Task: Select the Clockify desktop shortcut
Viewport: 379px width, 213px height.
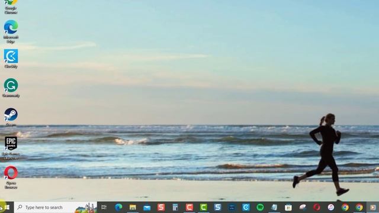Action: 11,59
